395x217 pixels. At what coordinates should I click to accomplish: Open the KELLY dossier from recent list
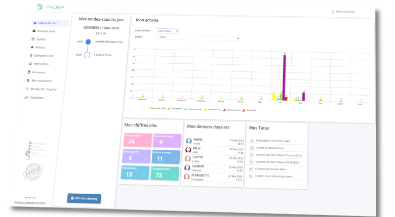(213, 150)
